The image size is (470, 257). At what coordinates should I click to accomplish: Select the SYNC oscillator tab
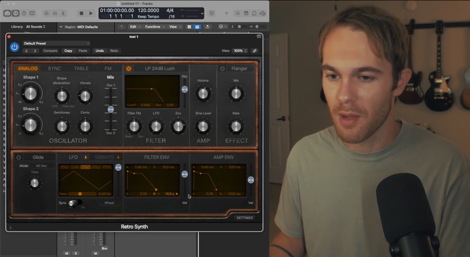54,69
